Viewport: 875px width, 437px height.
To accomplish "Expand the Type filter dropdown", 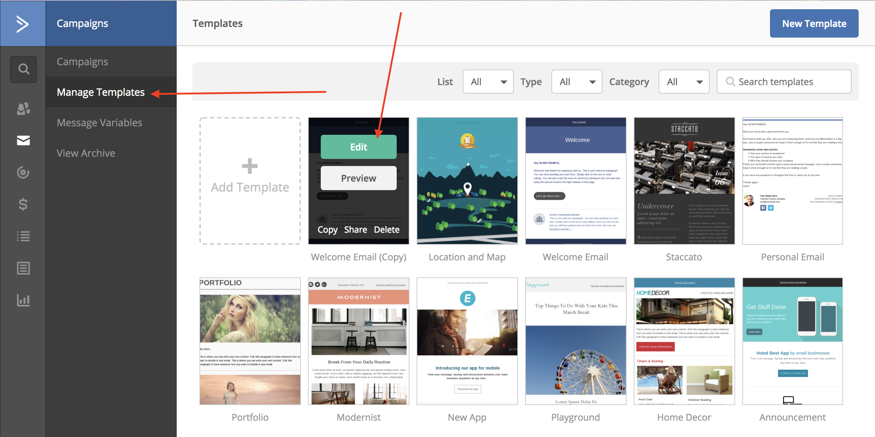I will (x=577, y=82).
